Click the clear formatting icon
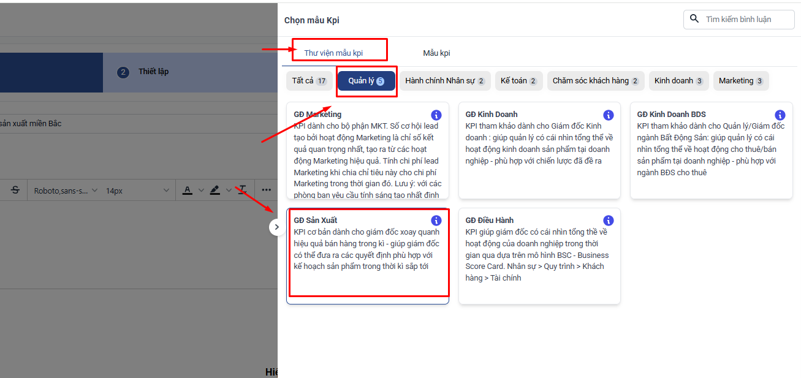Screen dimensions: 801x378 pyautogui.click(x=243, y=190)
